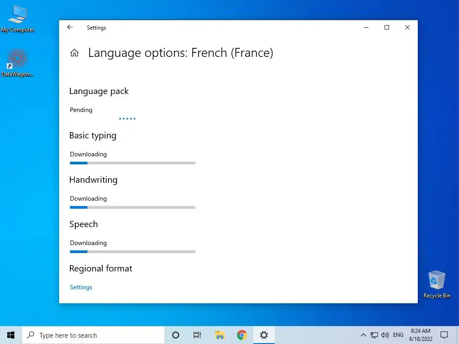
Task: Select the Language pack heading
Action: point(99,91)
